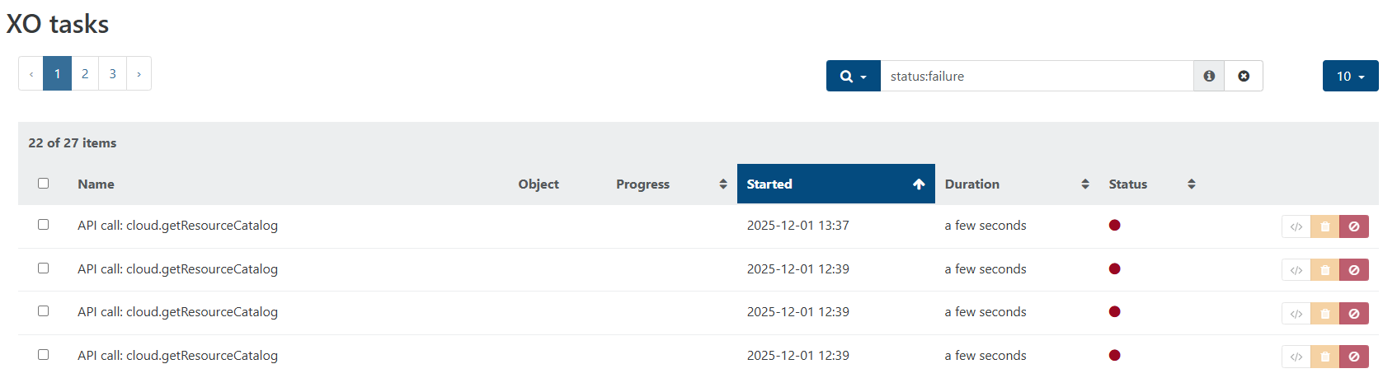Screen dimensions: 1383x378
Task: Sort by Duration using its sort arrows
Action: coord(1084,184)
